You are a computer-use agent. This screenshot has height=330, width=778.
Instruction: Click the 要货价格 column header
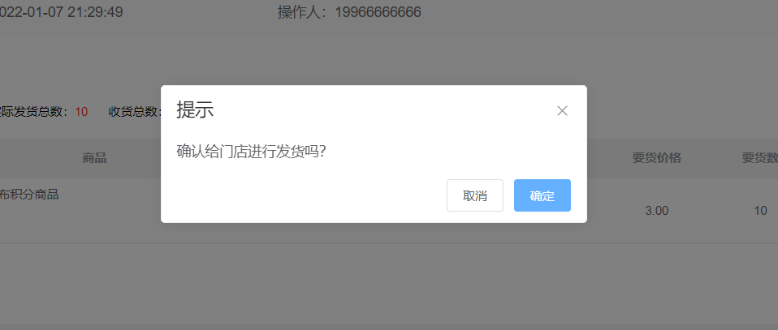click(x=656, y=158)
